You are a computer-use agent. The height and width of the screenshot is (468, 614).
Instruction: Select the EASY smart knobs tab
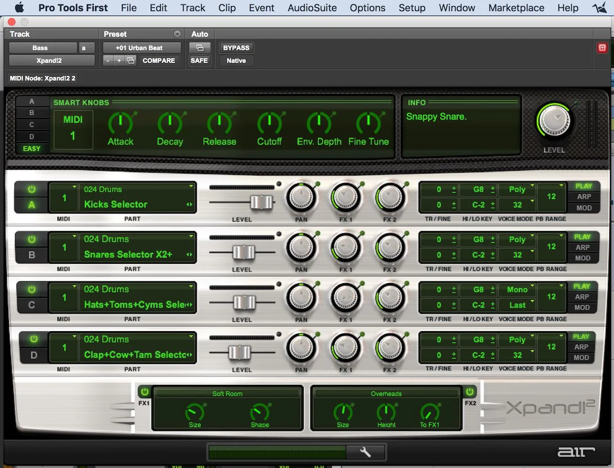pos(32,149)
